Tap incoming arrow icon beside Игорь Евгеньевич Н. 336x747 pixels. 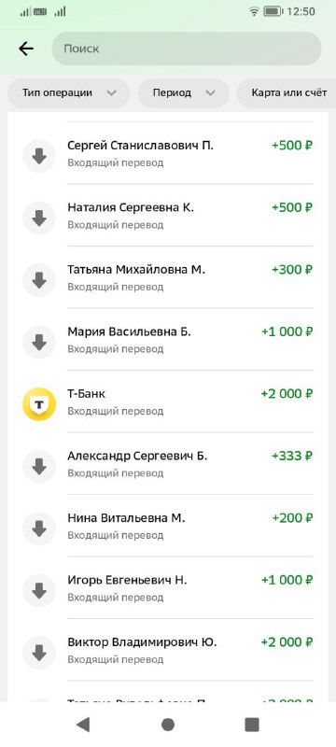39,591
